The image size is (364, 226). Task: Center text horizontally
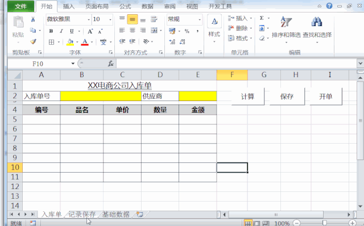133,30
